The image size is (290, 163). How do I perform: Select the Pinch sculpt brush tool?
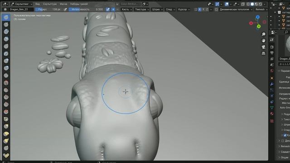pos(6,119)
